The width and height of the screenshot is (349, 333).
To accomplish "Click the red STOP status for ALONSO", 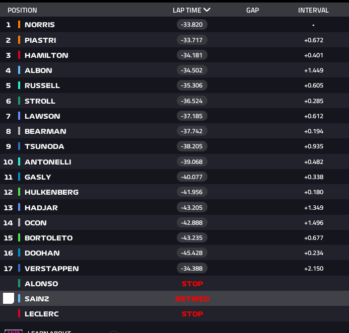I will pos(192,284).
